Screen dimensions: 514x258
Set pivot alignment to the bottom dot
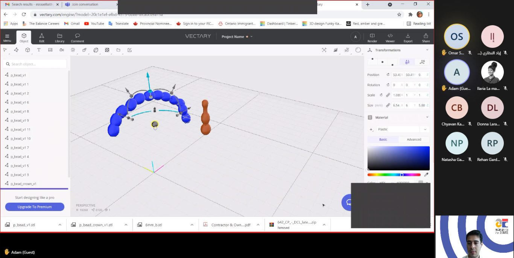(392, 65)
